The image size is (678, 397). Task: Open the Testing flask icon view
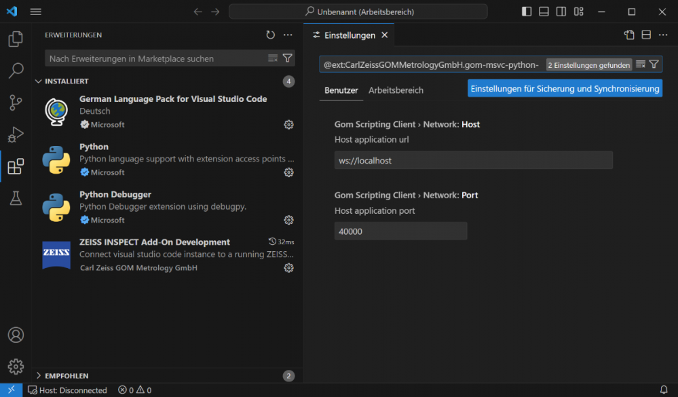coord(16,198)
